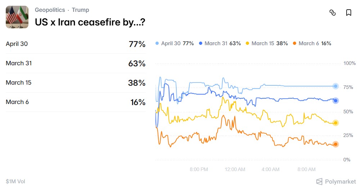Image resolution: width=357 pixels, height=189 pixels.
Task: Select the April 30 outcome row
Action: (76, 44)
